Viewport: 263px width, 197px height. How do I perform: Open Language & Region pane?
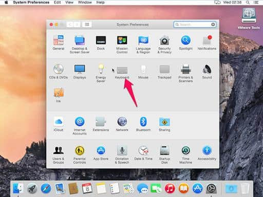[x=143, y=45]
